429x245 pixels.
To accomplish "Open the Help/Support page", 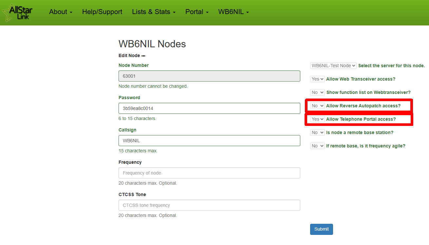I will click(102, 12).
